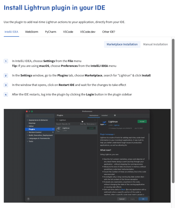This screenshot has width=175, height=208.
Task: Expand Appearance & Behavior tree node
Action: (x=27, y=120)
